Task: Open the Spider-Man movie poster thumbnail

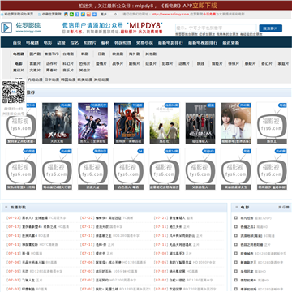Action: tap(129, 123)
